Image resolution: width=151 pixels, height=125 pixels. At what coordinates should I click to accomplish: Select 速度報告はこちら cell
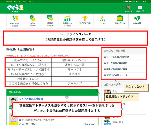click(x=29, y=79)
